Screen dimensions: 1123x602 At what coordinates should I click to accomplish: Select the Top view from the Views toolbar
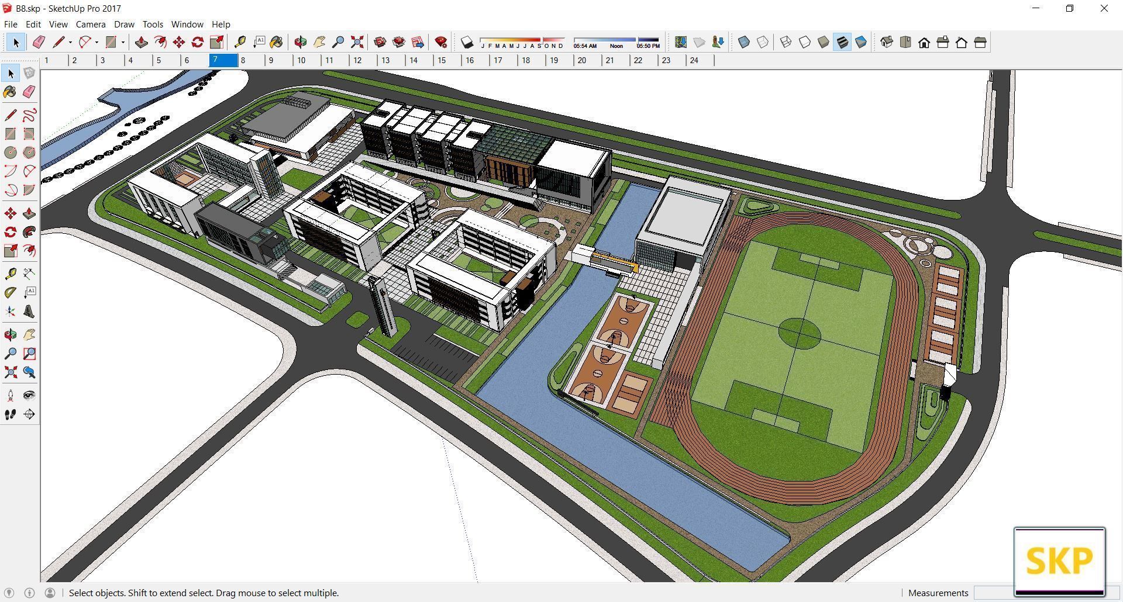pyautogui.click(x=905, y=42)
